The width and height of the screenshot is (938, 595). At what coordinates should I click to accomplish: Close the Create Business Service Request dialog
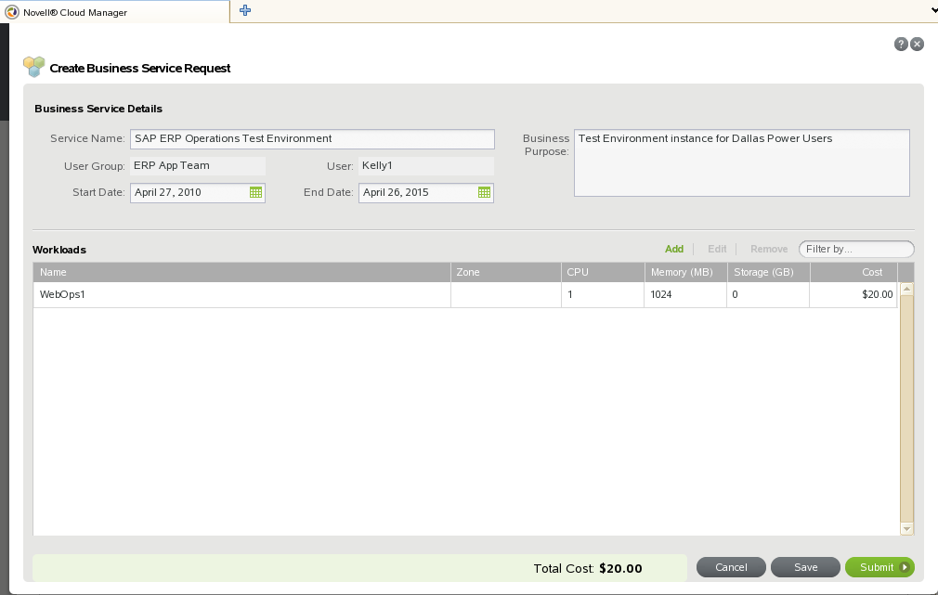point(917,45)
